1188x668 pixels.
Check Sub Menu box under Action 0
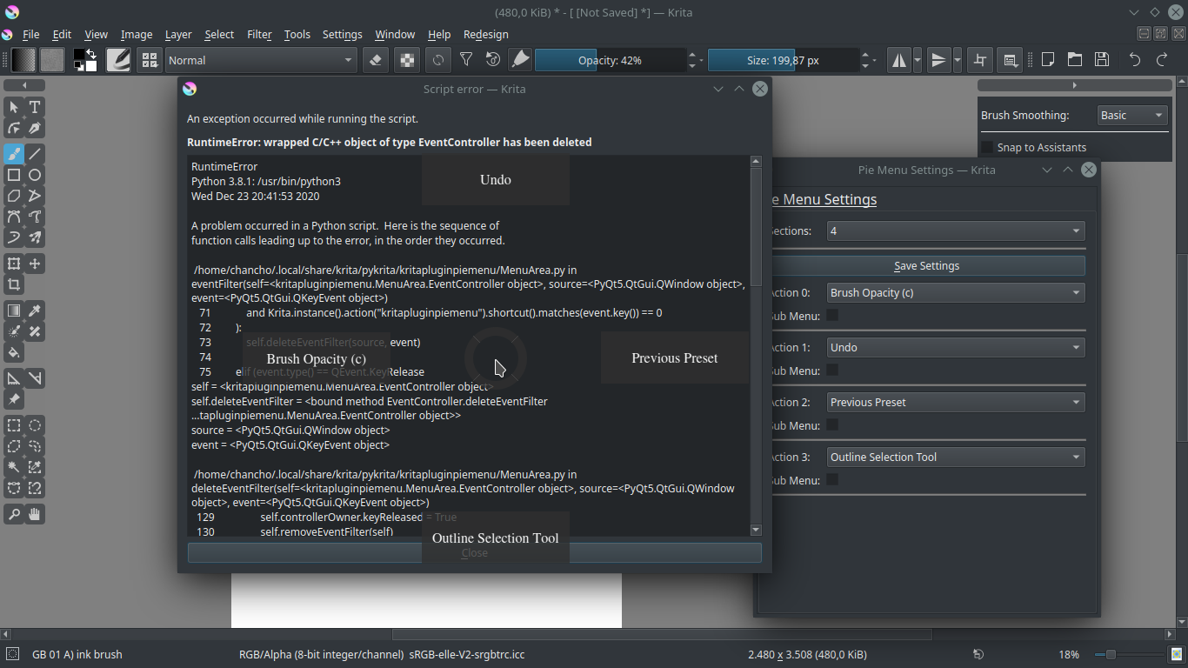click(x=832, y=316)
